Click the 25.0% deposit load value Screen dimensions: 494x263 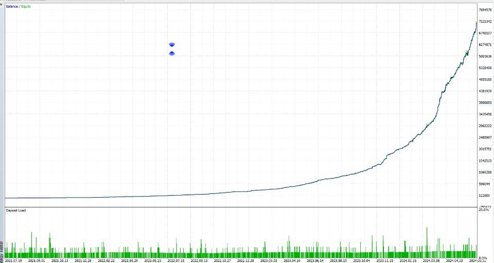click(x=484, y=209)
